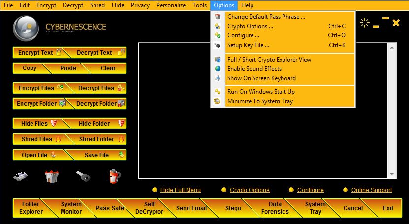Viewport: 409px width, 224px height.
Task: Choose Configure in the Options menu
Action: point(283,35)
